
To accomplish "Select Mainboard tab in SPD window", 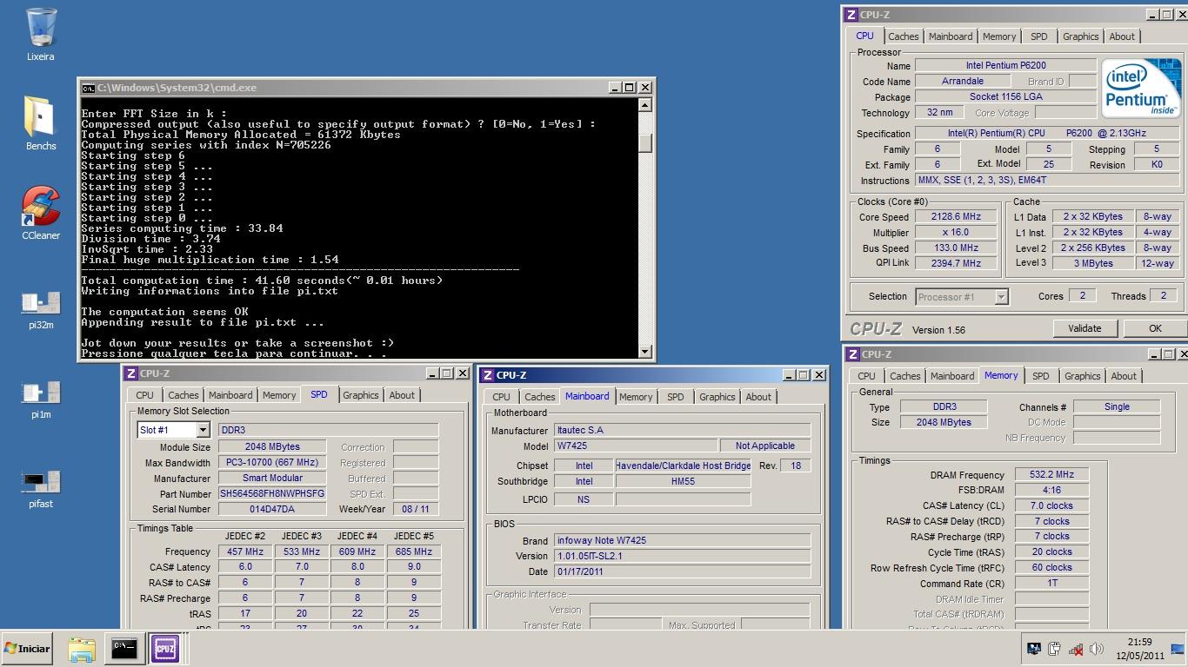I will click(x=230, y=395).
